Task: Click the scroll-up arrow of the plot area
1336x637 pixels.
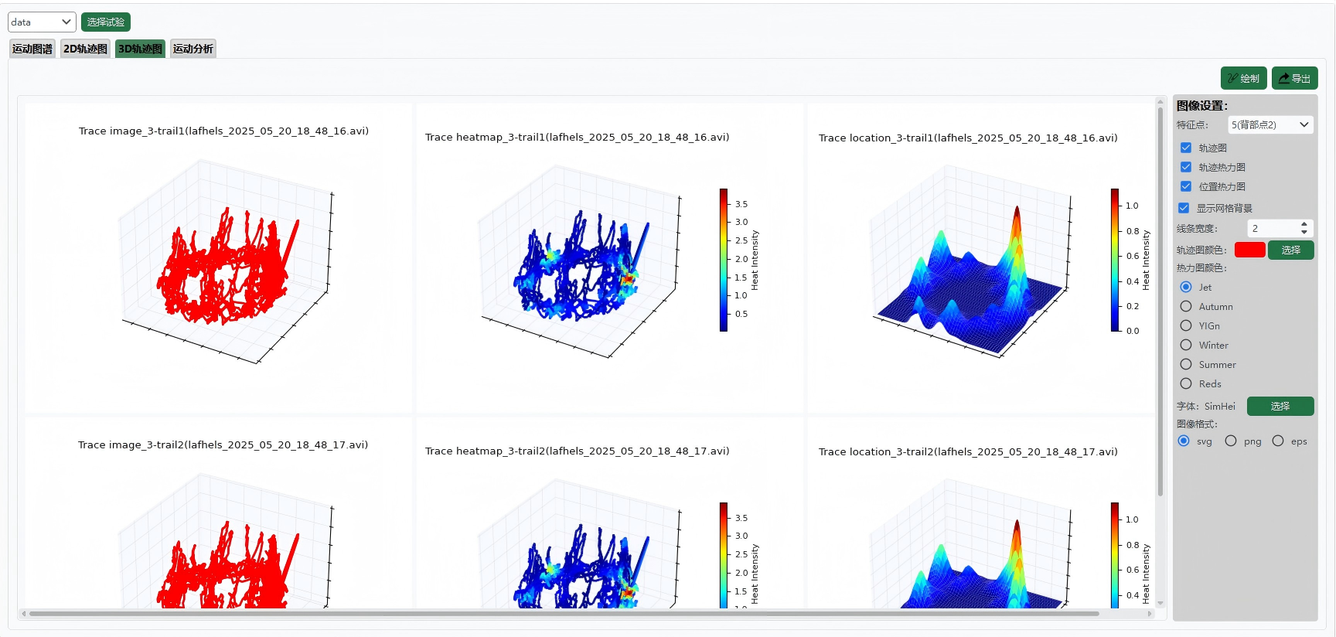Action: 1160,101
